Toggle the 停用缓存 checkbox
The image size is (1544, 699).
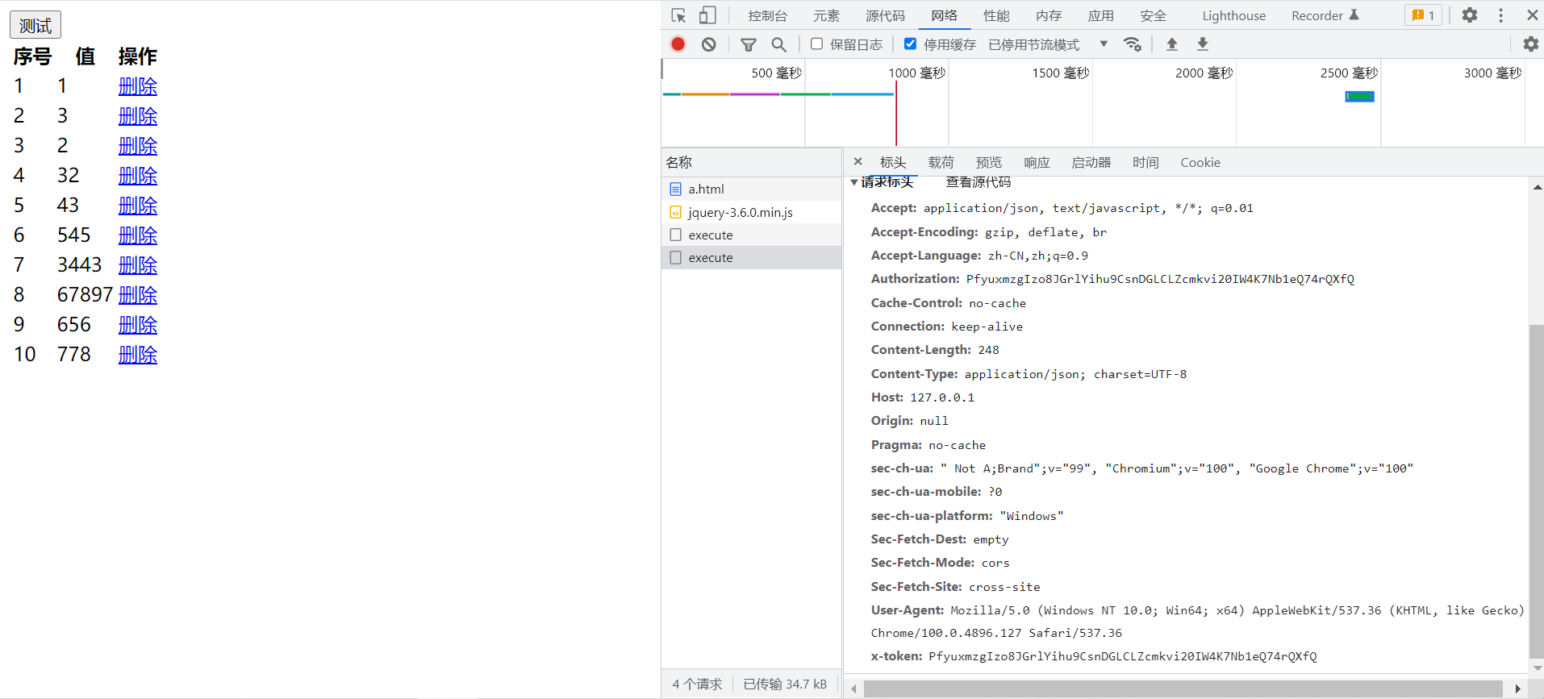click(910, 44)
